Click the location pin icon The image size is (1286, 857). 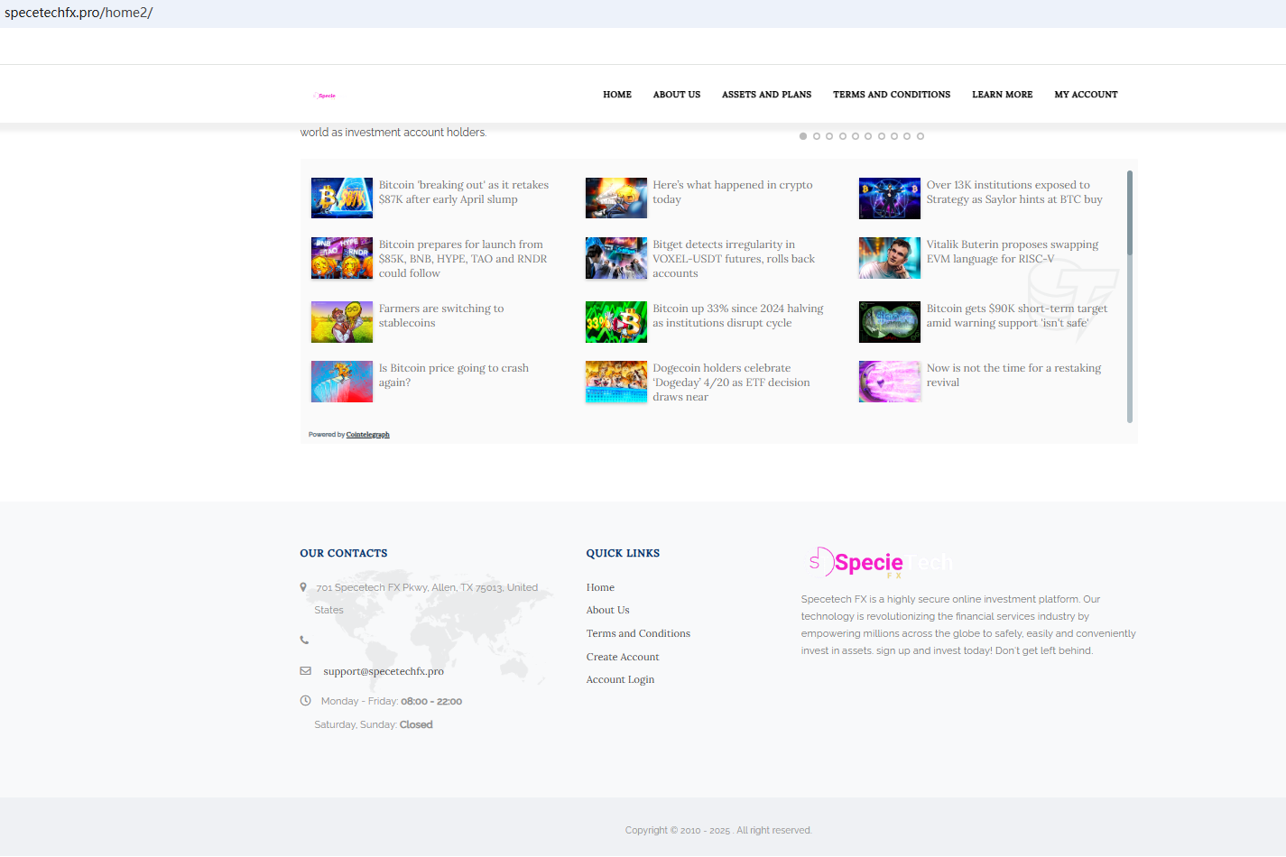point(303,587)
